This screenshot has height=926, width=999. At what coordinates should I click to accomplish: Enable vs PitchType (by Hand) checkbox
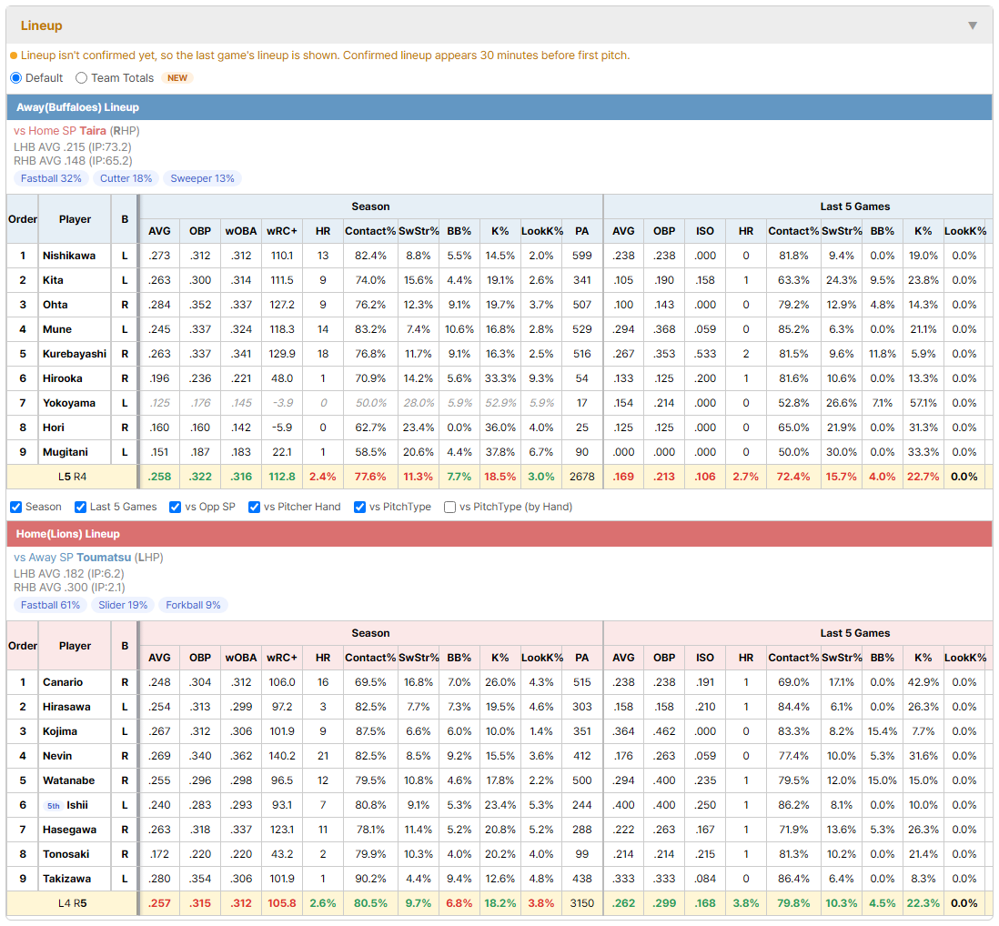449,507
